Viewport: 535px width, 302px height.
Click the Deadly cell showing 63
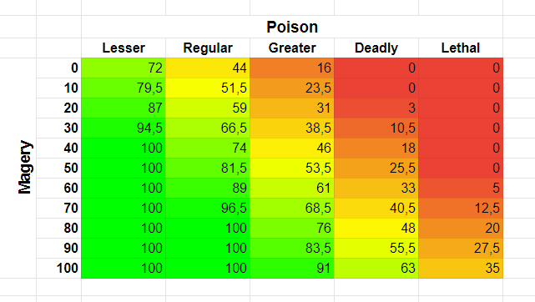pyautogui.click(x=376, y=269)
